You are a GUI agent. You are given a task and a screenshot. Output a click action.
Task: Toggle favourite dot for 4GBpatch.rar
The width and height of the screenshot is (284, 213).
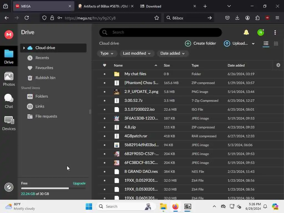click(x=105, y=136)
